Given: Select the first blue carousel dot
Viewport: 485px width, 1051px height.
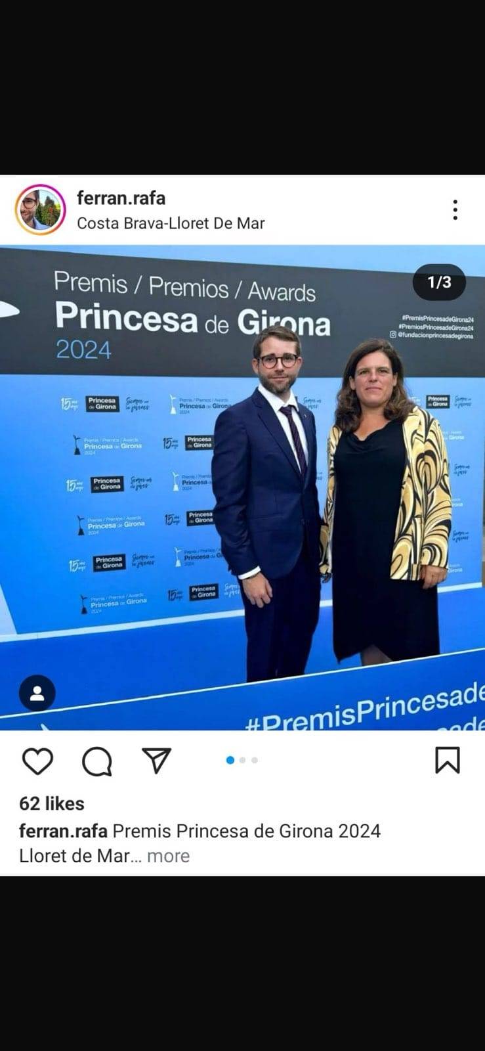Looking at the screenshot, I should (x=230, y=760).
